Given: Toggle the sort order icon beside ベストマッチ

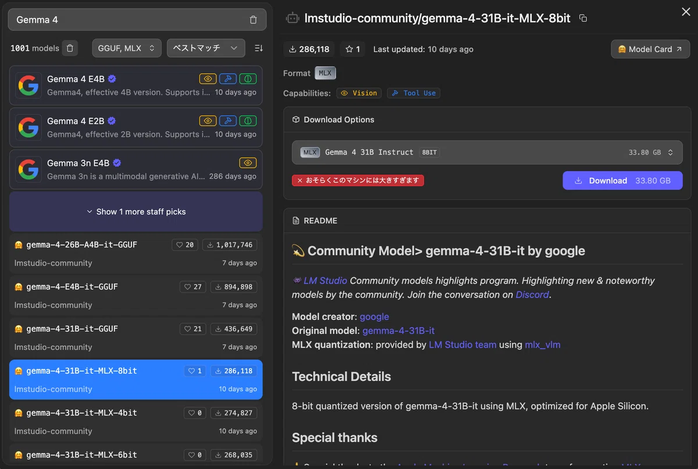Looking at the screenshot, I should (x=259, y=48).
